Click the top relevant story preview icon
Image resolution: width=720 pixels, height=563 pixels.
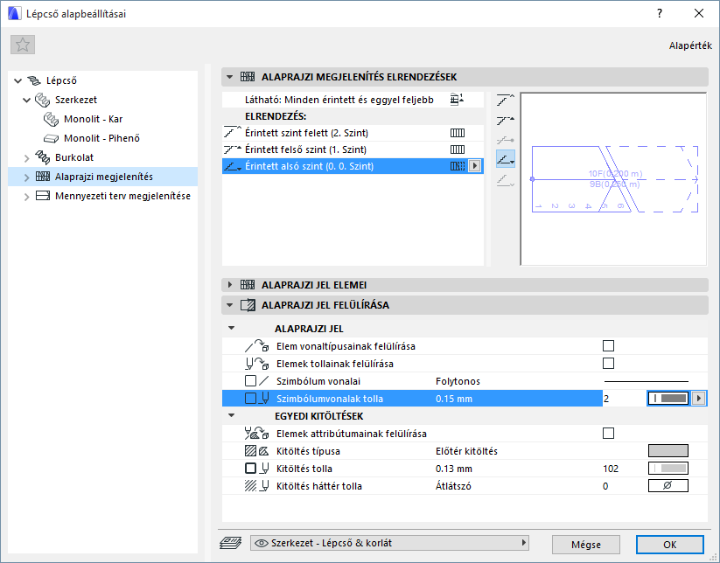point(505,121)
